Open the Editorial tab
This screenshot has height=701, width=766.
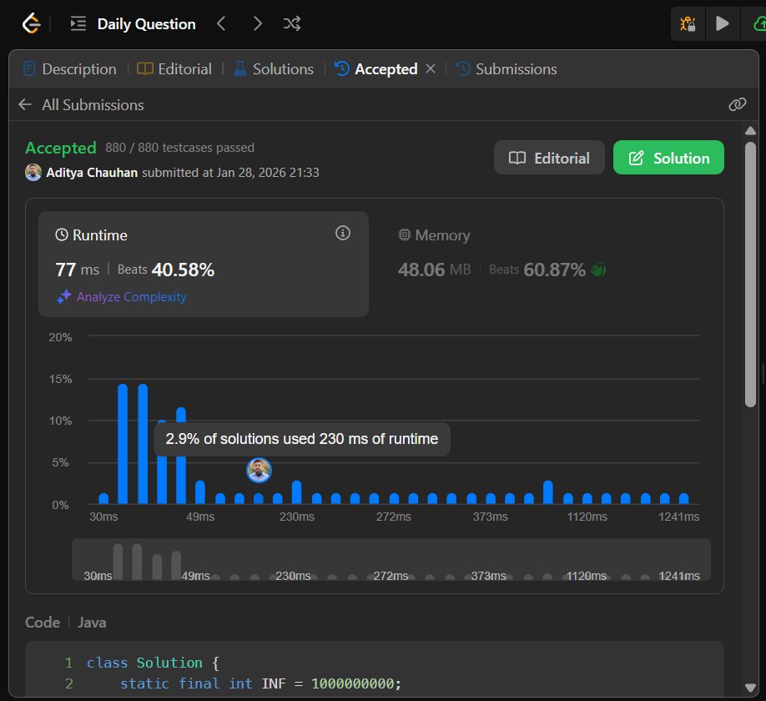pyautogui.click(x=174, y=69)
